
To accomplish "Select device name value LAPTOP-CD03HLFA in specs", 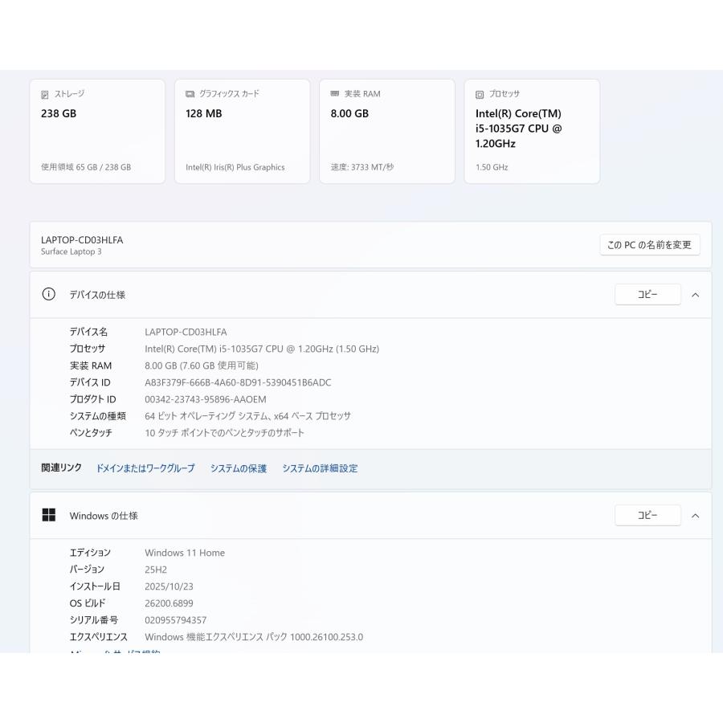I will pos(186,332).
